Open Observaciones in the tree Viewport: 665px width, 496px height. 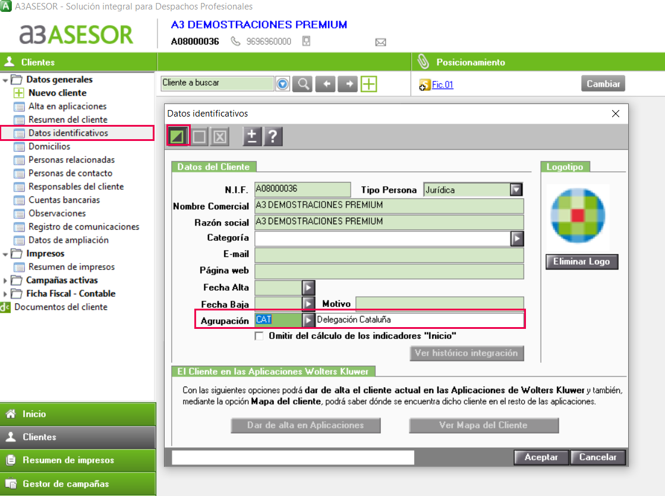click(57, 214)
